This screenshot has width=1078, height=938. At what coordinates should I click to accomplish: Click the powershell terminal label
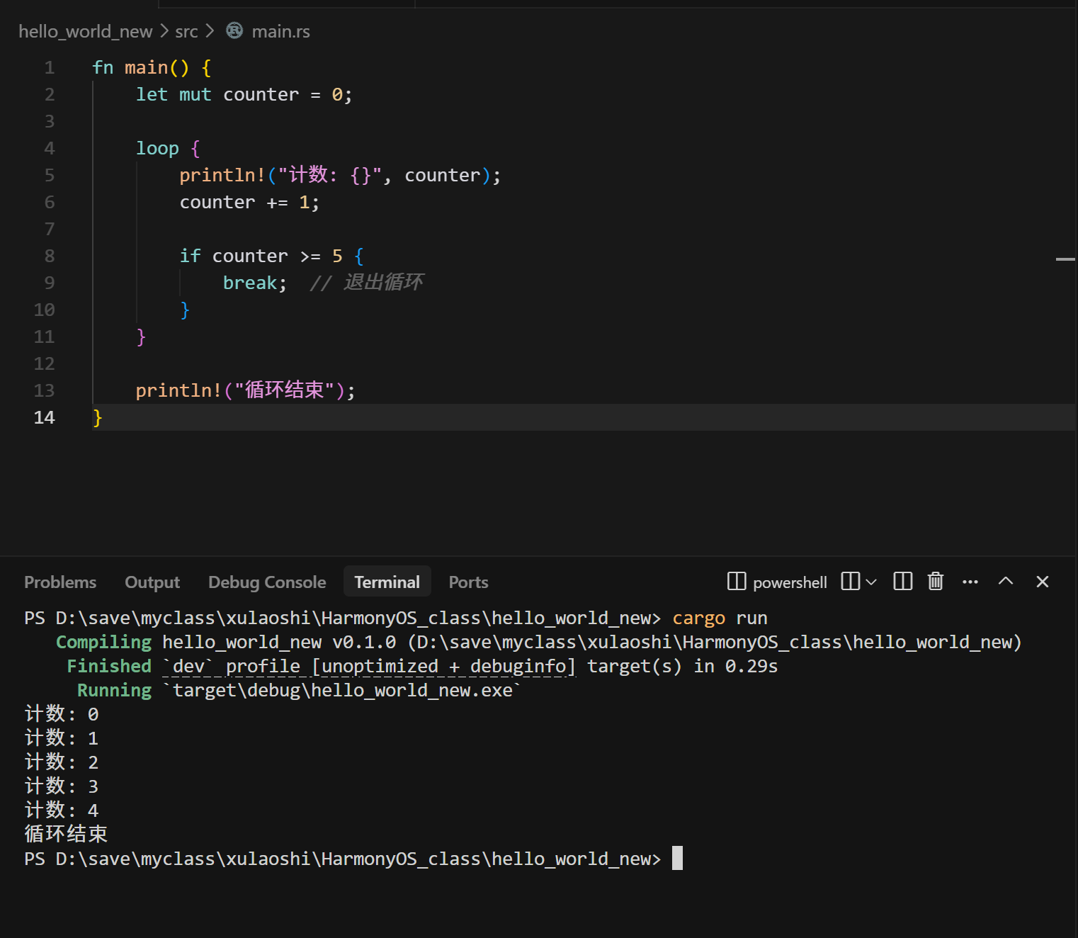pos(790,582)
